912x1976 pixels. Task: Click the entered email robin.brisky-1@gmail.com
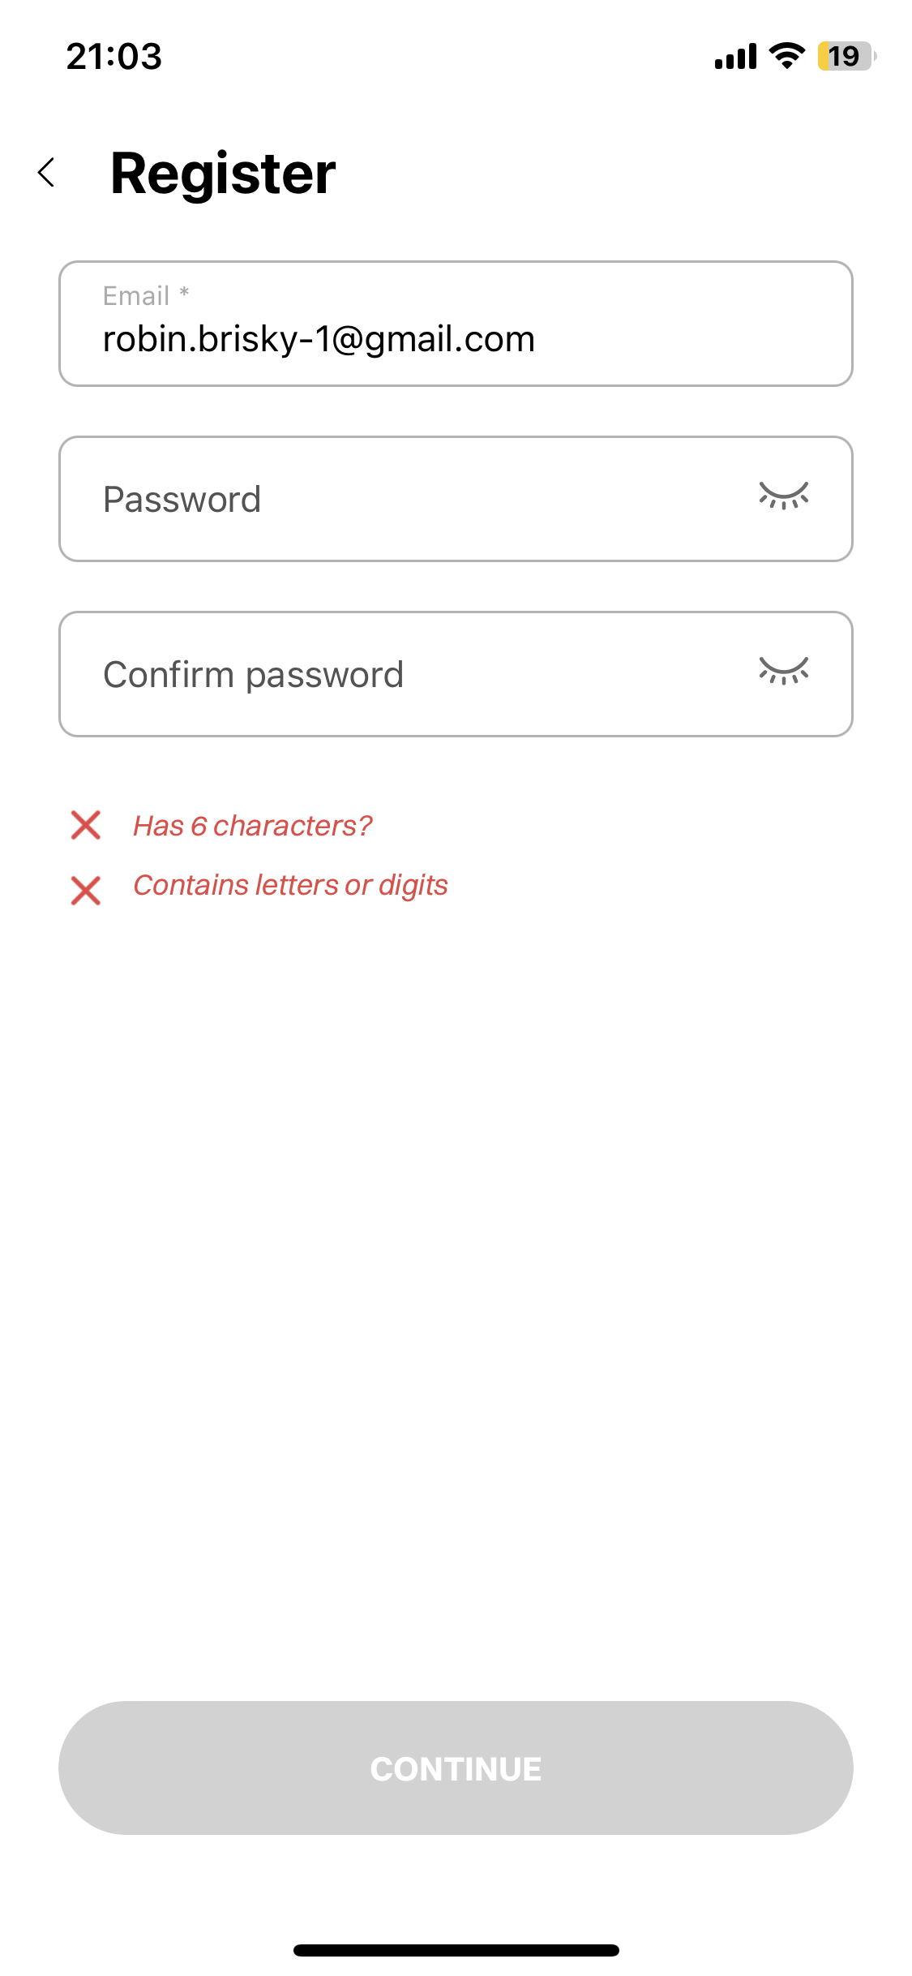click(x=319, y=339)
